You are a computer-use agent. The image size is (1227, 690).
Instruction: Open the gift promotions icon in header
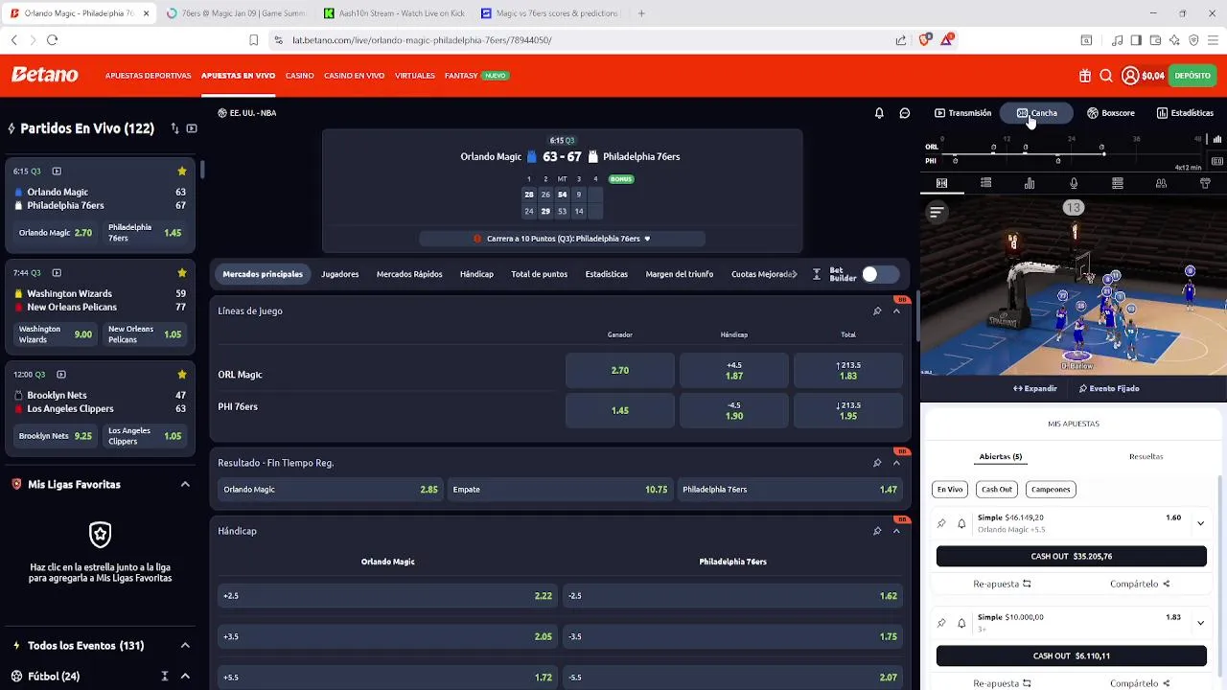(x=1085, y=76)
